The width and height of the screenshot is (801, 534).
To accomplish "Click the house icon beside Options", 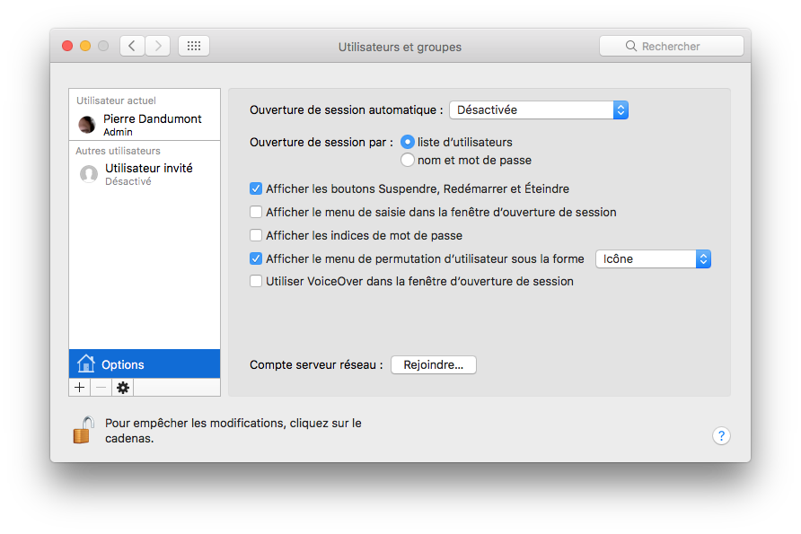I will click(86, 363).
